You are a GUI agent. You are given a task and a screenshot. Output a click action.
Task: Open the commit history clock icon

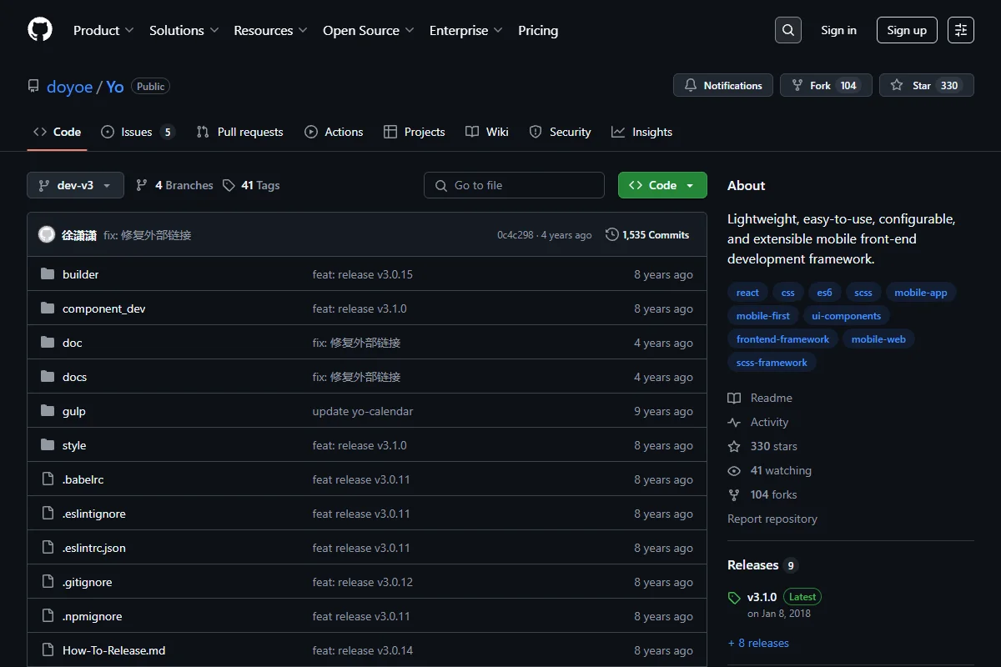click(612, 235)
